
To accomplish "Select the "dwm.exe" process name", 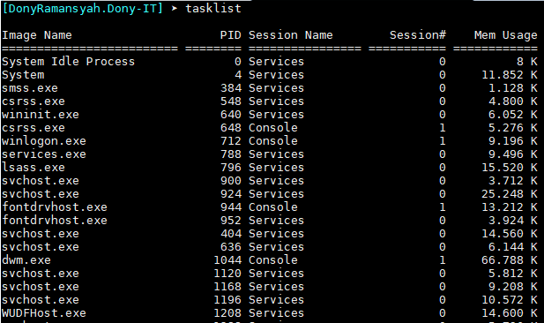I will tap(26, 260).
